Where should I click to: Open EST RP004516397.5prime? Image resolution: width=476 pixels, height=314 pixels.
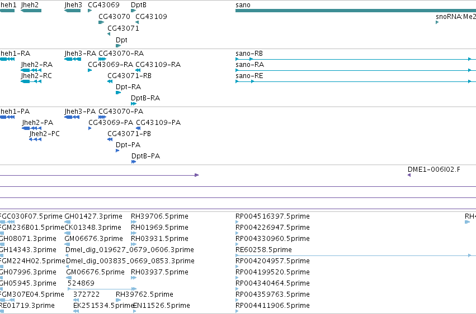point(272,216)
